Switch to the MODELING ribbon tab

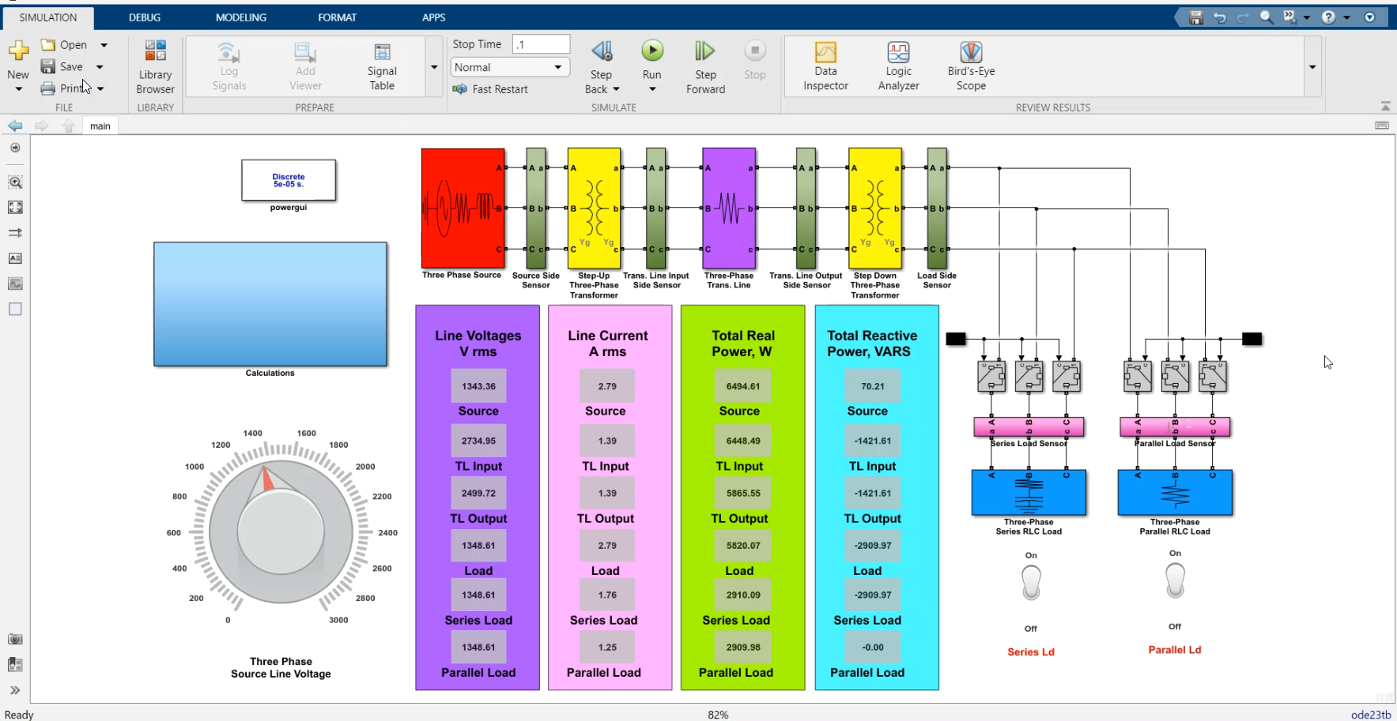point(240,17)
